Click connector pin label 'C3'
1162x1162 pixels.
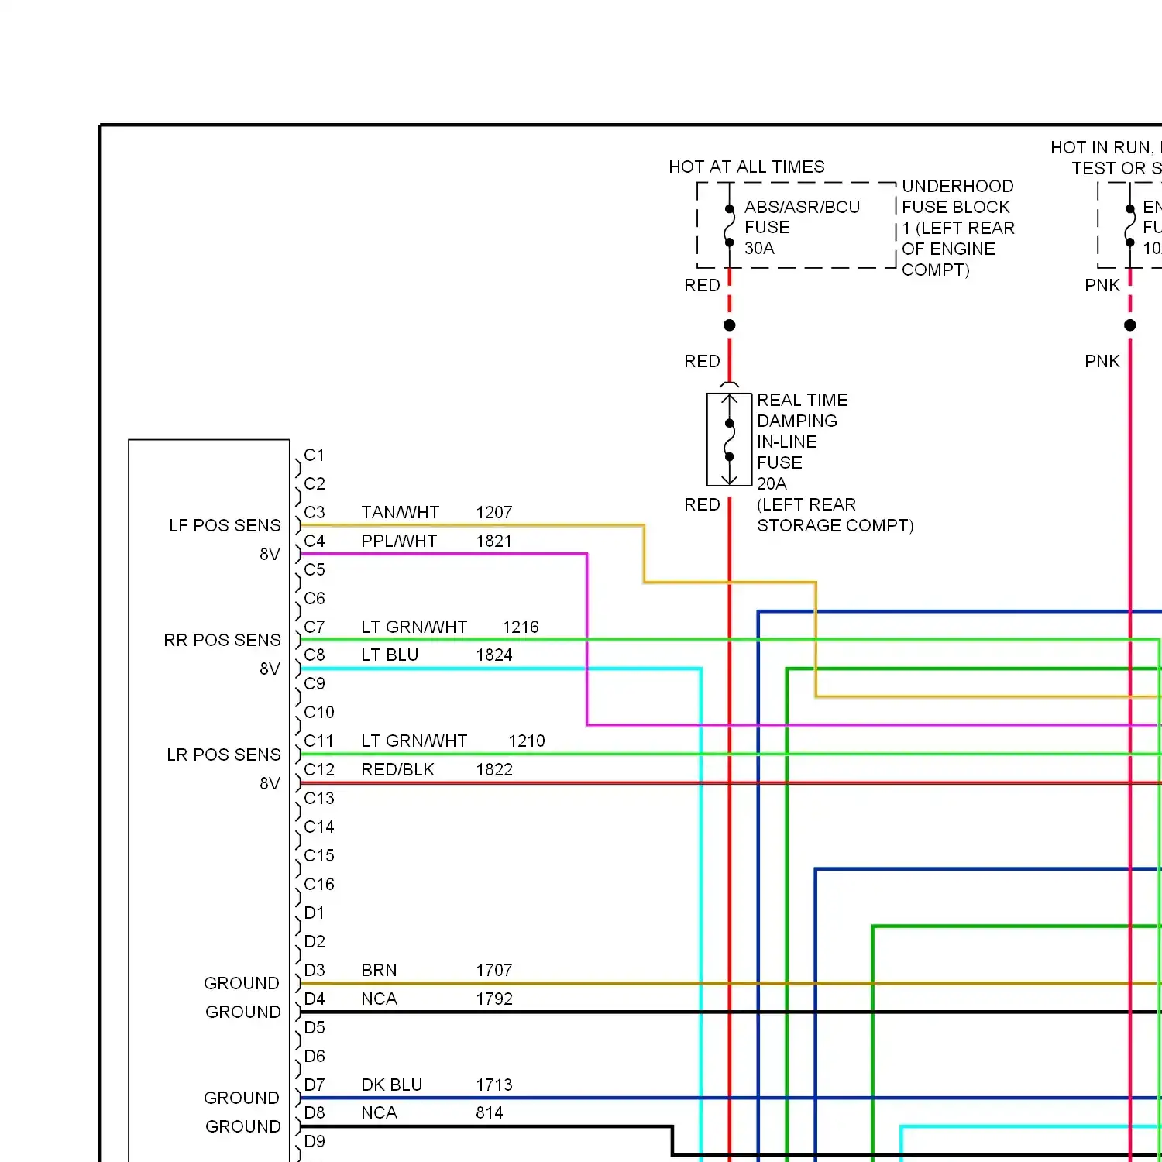click(x=315, y=513)
